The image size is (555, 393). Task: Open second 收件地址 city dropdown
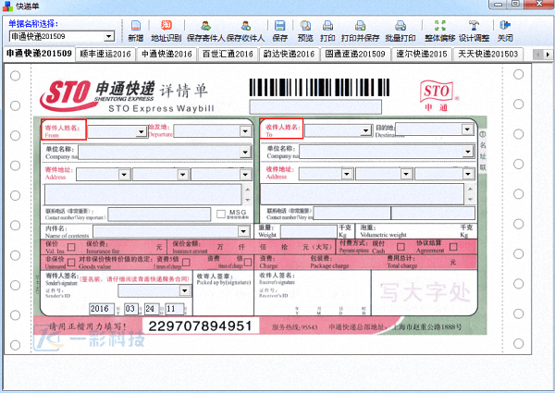(406, 174)
